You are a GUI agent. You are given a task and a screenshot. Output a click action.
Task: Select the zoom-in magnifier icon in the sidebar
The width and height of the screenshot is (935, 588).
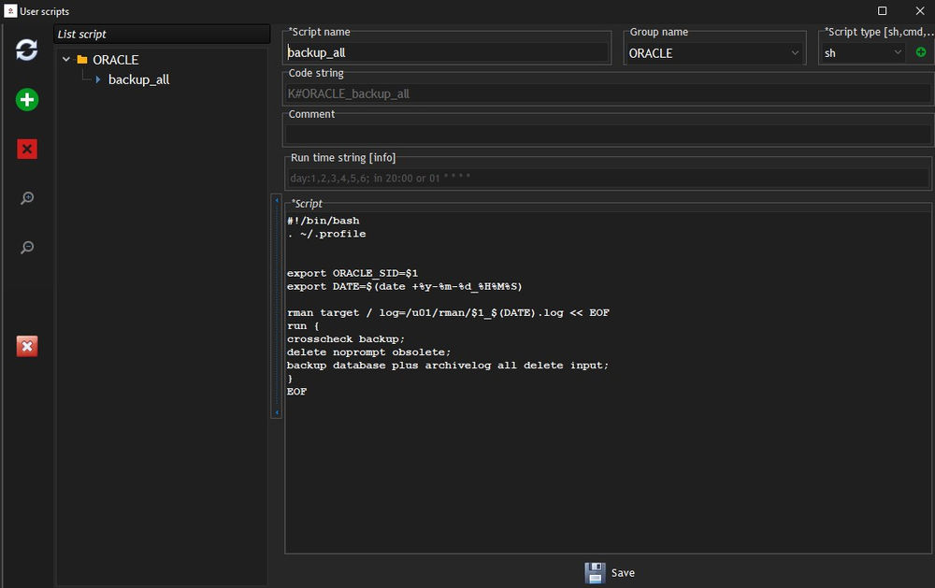point(26,198)
